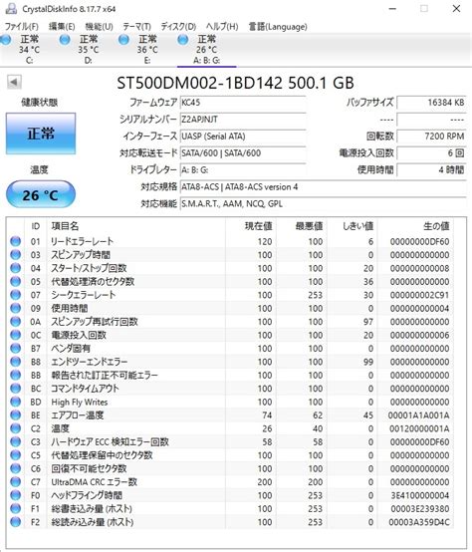Open the ディスク(D) menu
Image resolution: width=472 pixels, height=552 pixels.
pyautogui.click(x=178, y=27)
